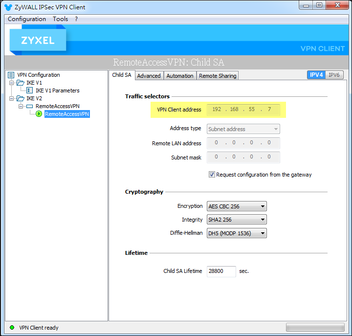Image resolution: width=352 pixels, height=336 pixels.
Task: Minimize the VPN Client window
Action: click(306, 5)
